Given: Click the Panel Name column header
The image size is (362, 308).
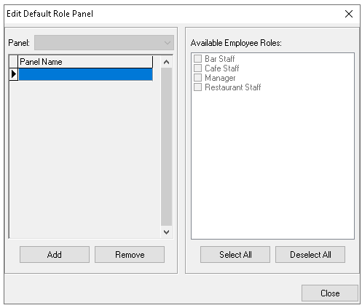Looking at the screenshot, I should 85,62.
